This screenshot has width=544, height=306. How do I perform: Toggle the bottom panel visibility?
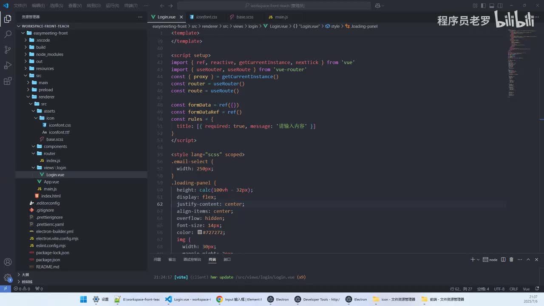pyautogui.click(x=491, y=6)
